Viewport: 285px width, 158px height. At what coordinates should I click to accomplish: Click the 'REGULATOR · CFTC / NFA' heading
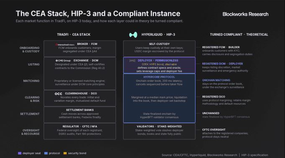80,127
